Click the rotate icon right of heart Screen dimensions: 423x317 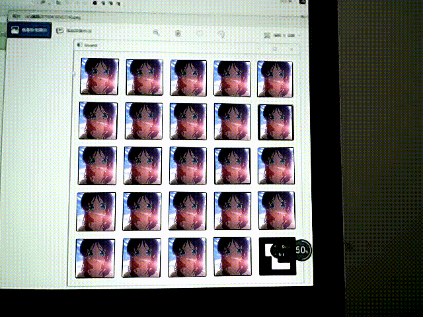pyautogui.click(x=221, y=34)
